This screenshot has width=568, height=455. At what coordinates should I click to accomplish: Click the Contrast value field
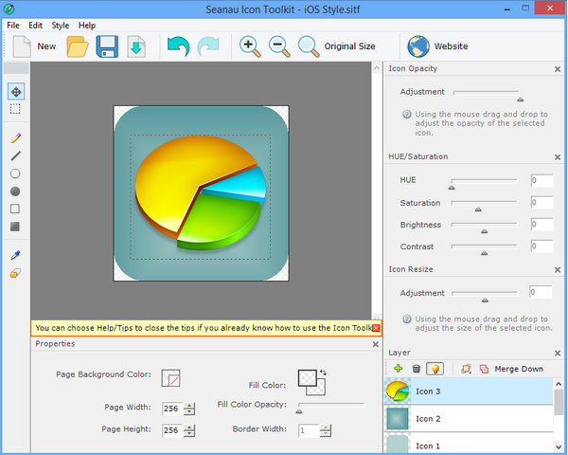point(541,246)
